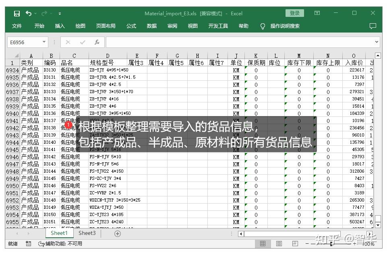Select Normal view icon in status bar
The image size is (387, 255).
(263, 244)
